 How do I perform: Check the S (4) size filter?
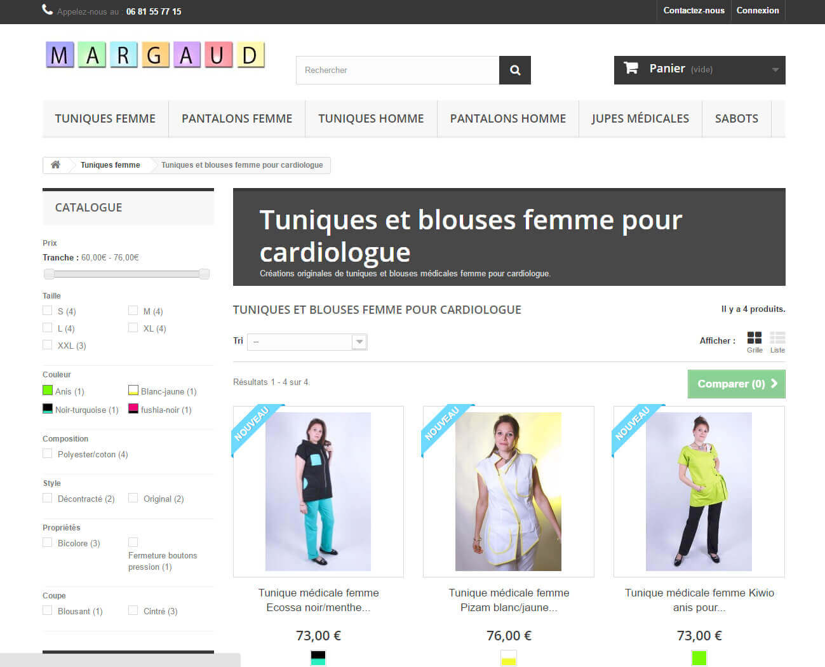48,311
